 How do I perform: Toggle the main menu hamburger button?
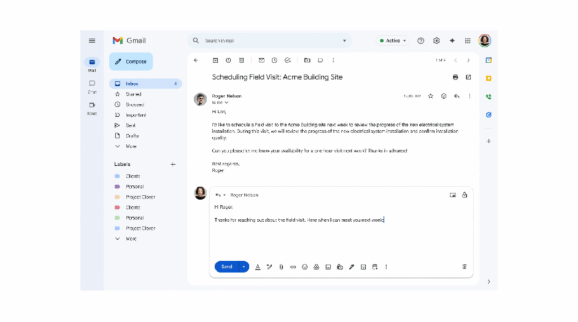pyautogui.click(x=92, y=41)
